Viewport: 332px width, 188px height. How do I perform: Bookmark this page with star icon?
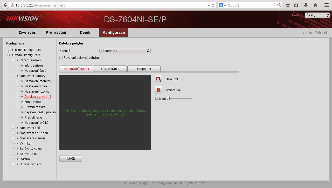coord(288,5)
